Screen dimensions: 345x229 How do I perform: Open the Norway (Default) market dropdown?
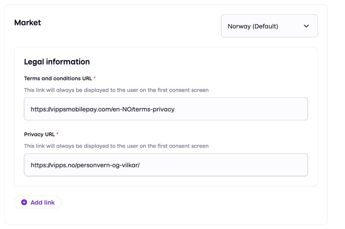pos(269,26)
